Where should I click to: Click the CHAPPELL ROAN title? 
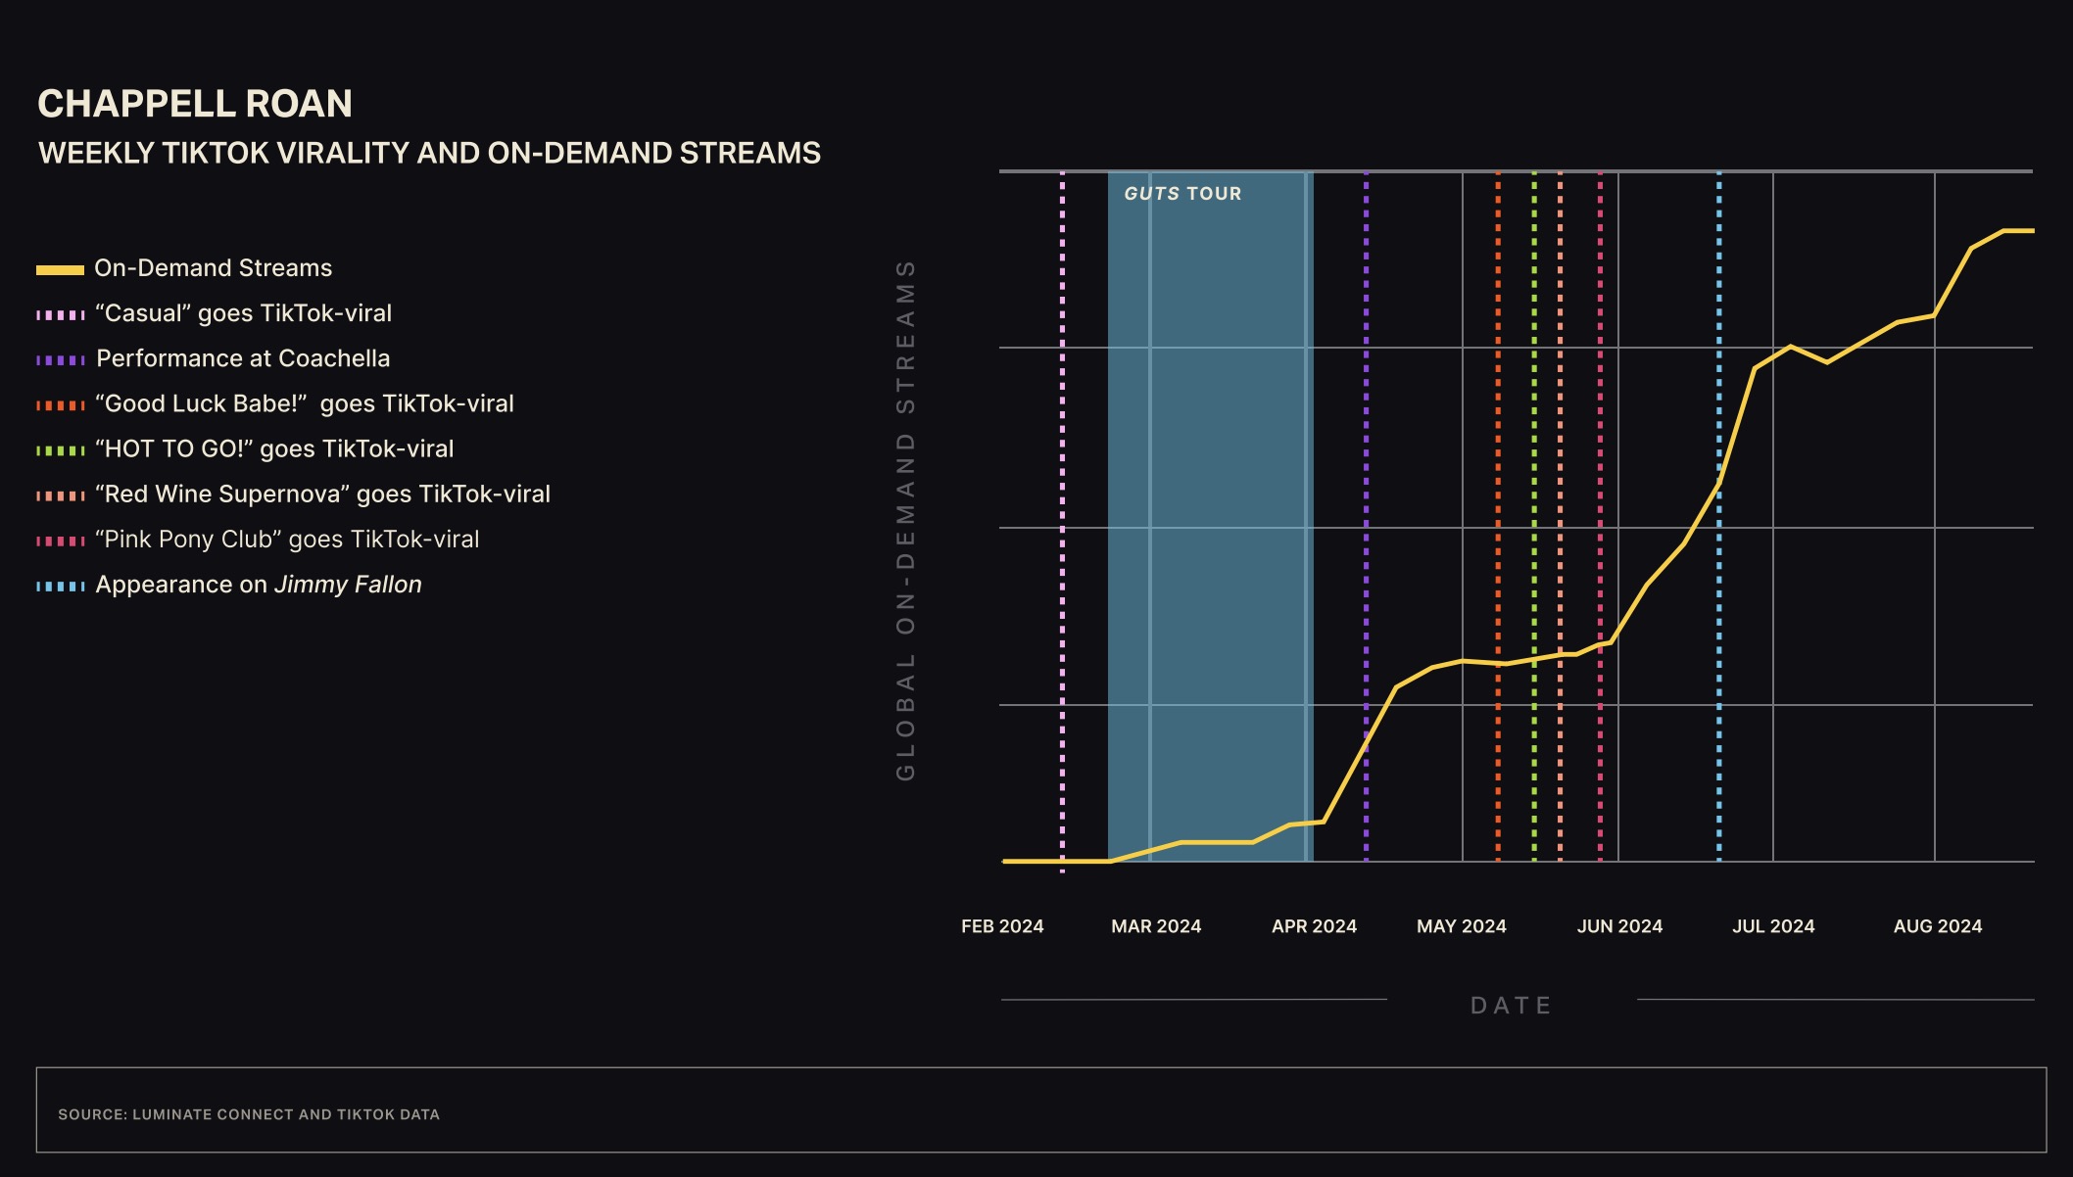coord(195,104)
